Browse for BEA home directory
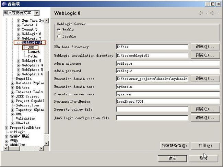Screen dimensions: 223x167 click(205, 47)
